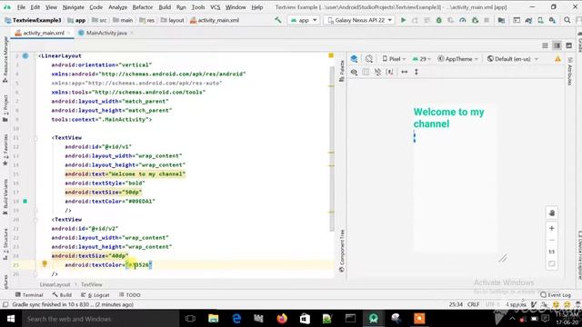Open Build tool window
Screen dimensions: 582x327
point(62,295)
